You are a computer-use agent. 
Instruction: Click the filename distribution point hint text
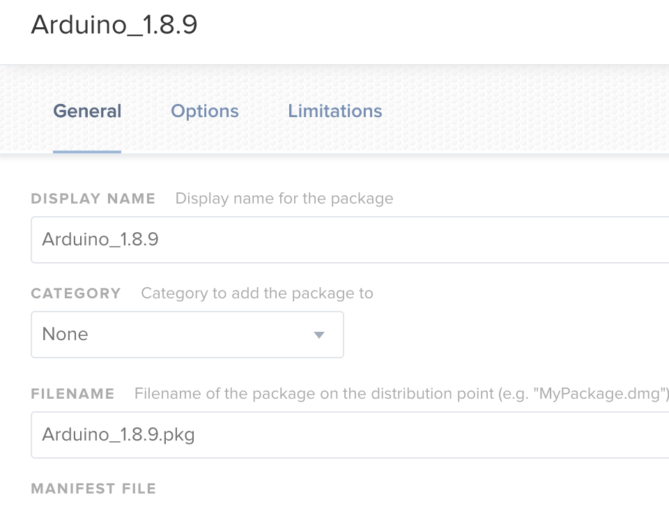pyautogui.click(x=401, y=394)
